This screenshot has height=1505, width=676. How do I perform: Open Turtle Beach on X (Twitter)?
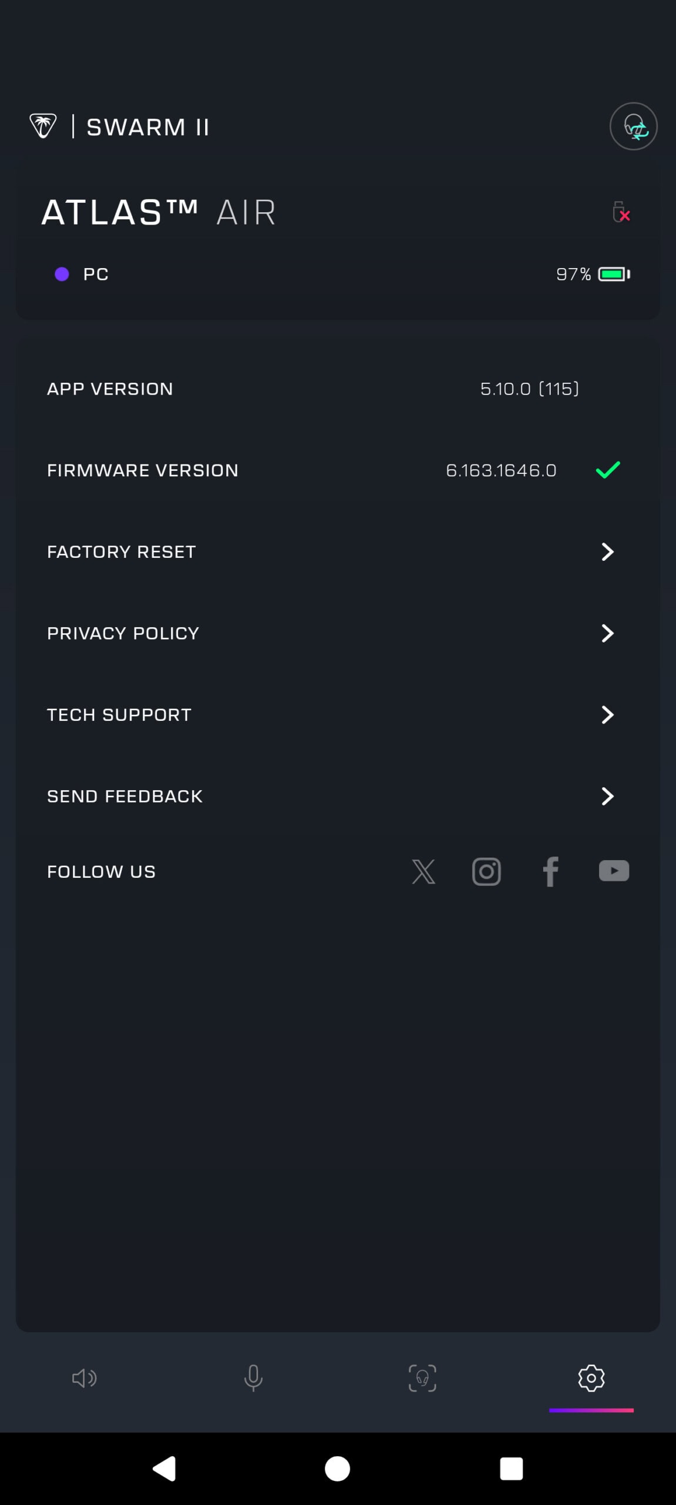[x=423, y=872]
